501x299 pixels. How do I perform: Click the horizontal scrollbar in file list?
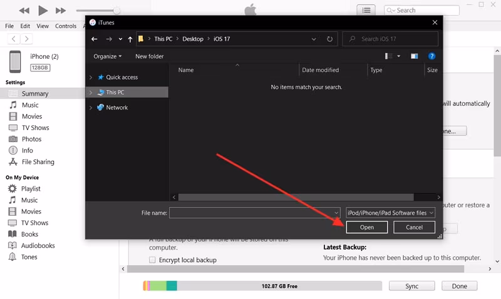(x=296, y=197)
